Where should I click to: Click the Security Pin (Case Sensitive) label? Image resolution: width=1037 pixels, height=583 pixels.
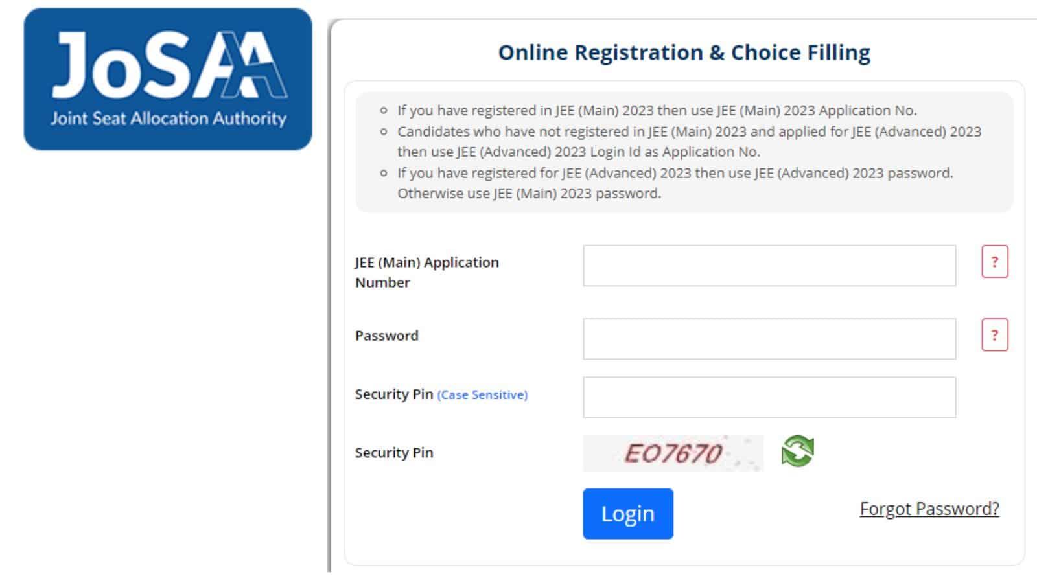point(441,394)
